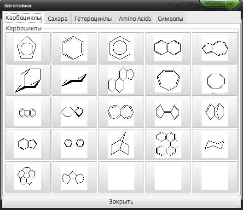Select the indene template
The width and height of the screenshot is (243, 210).
pyautogui.click(x=28, y=145)
